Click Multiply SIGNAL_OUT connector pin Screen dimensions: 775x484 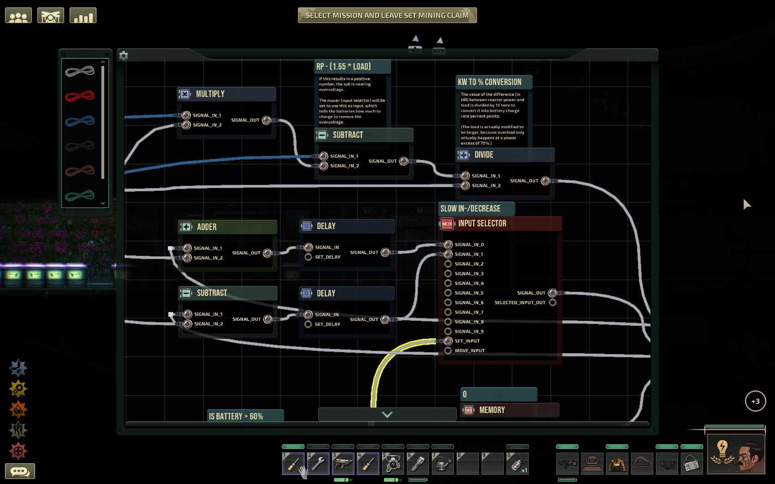[x=267, y=120]
